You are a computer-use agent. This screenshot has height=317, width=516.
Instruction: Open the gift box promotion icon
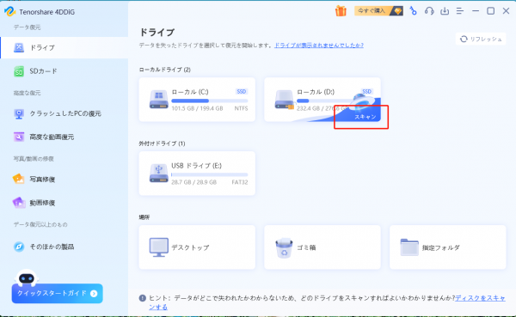341,11
